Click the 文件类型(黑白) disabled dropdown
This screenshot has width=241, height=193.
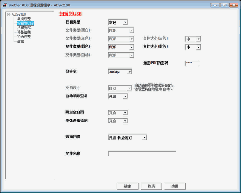[121, 30]
